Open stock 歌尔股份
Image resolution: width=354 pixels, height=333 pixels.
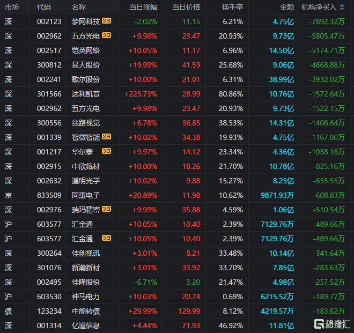(86, 79)
